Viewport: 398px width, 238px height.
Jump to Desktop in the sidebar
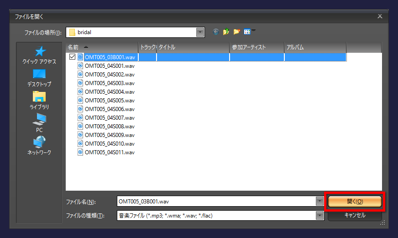click(39, 78)
